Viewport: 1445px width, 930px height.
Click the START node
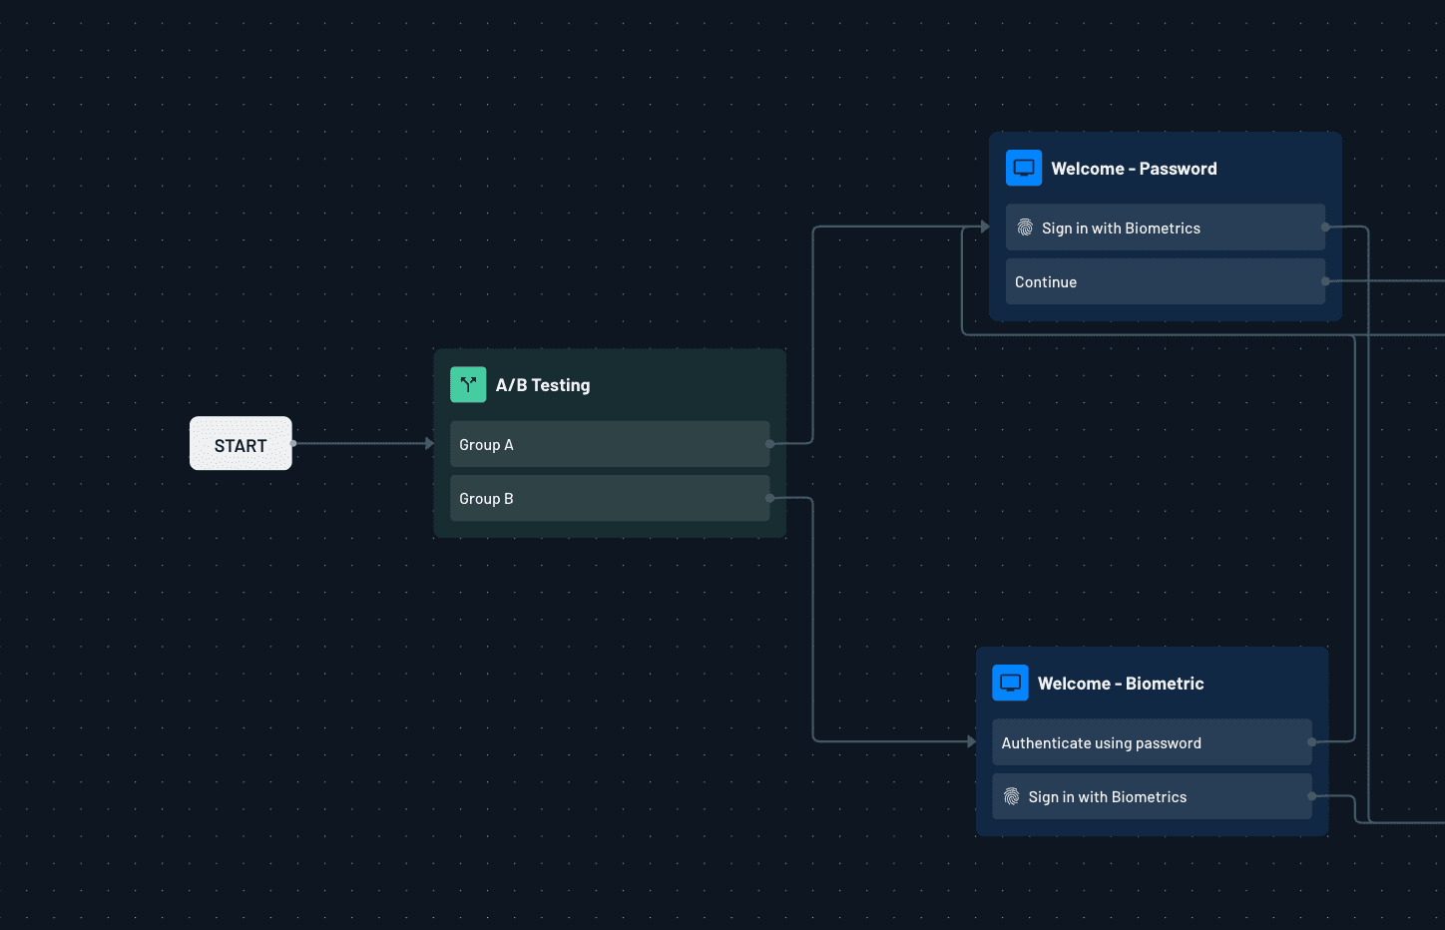(241, 443)
